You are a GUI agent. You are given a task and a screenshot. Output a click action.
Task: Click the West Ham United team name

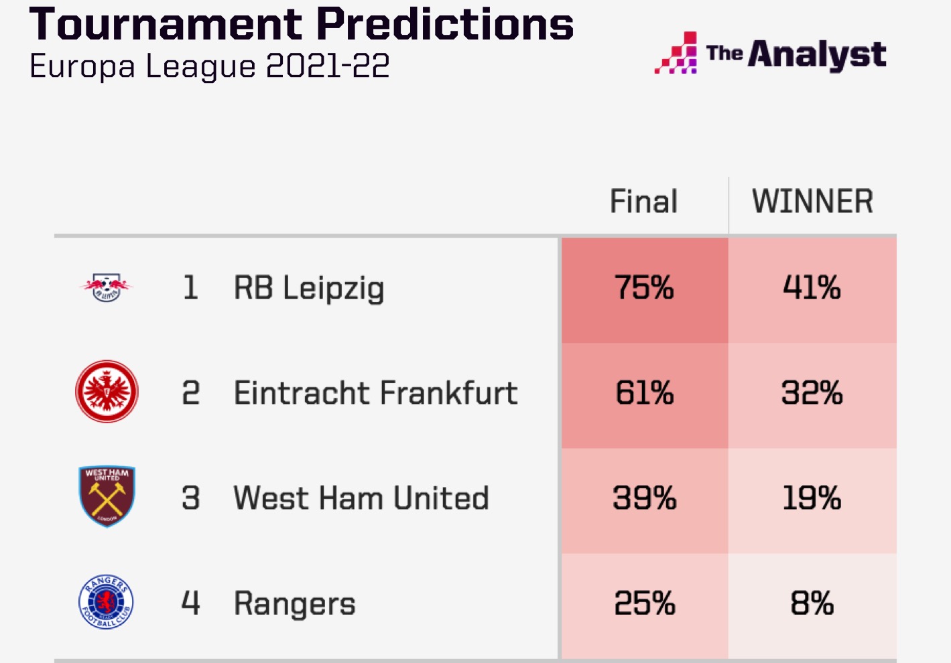tap(361, 498)
